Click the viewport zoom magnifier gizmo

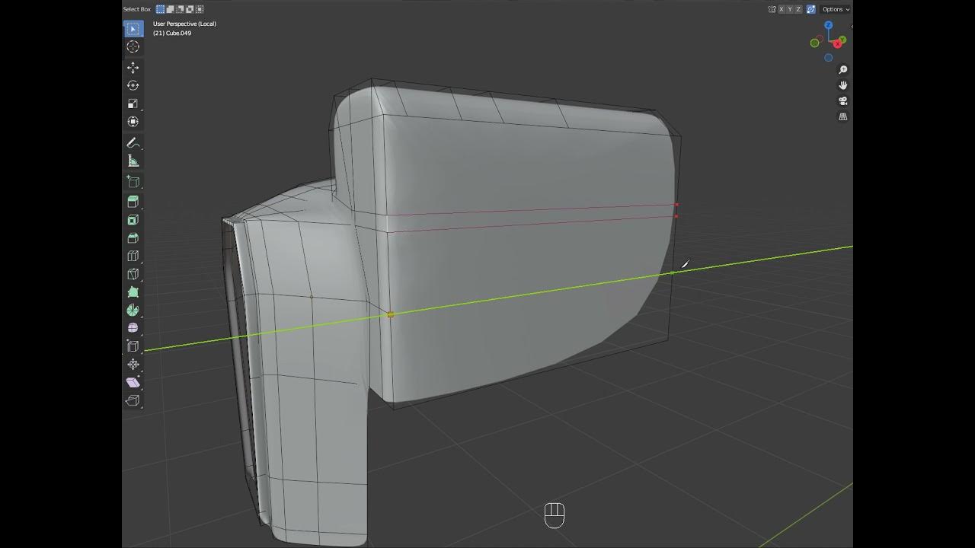click(x=843, y=70)
